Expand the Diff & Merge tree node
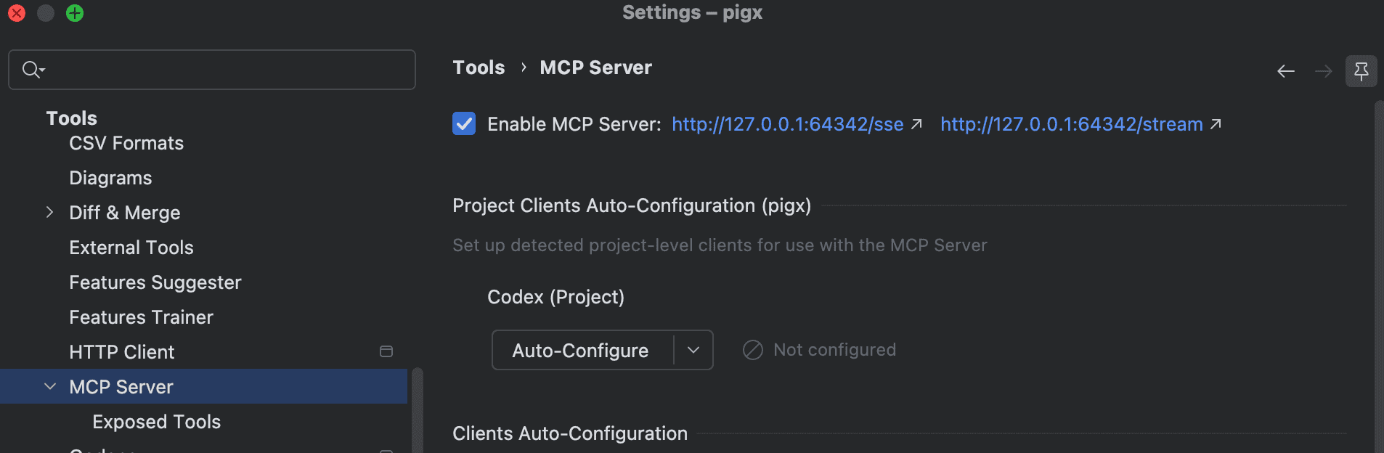The image size is (1384, 453). click(49, 212)
